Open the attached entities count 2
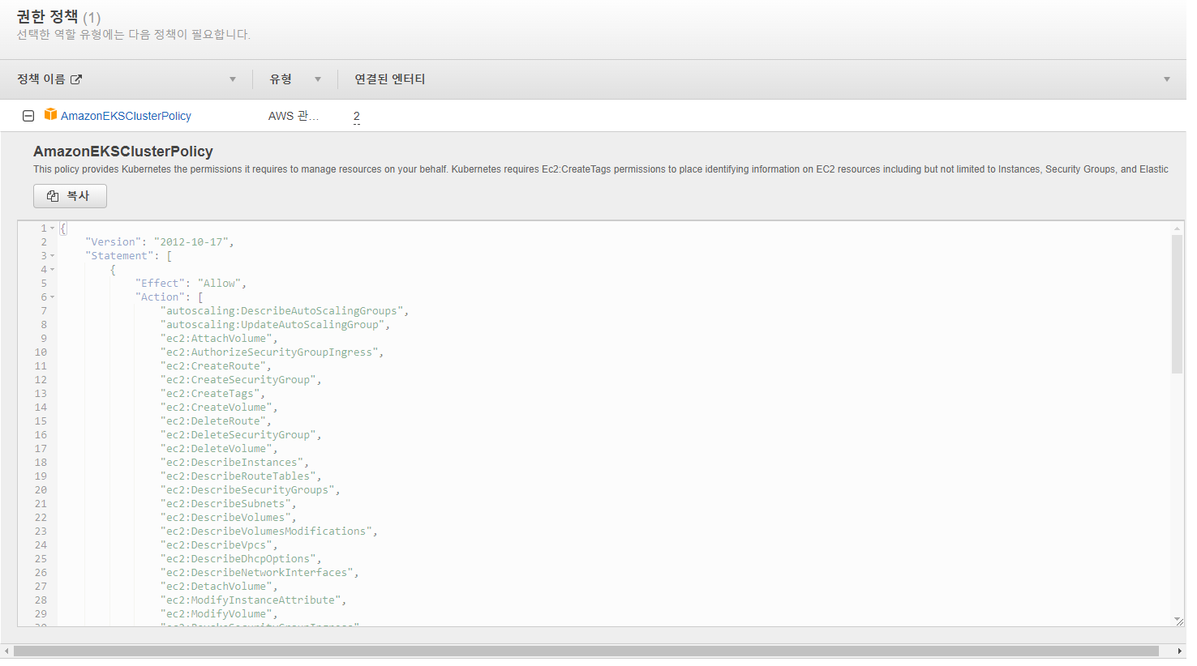 pyautogui.click(x=357, y=117)
